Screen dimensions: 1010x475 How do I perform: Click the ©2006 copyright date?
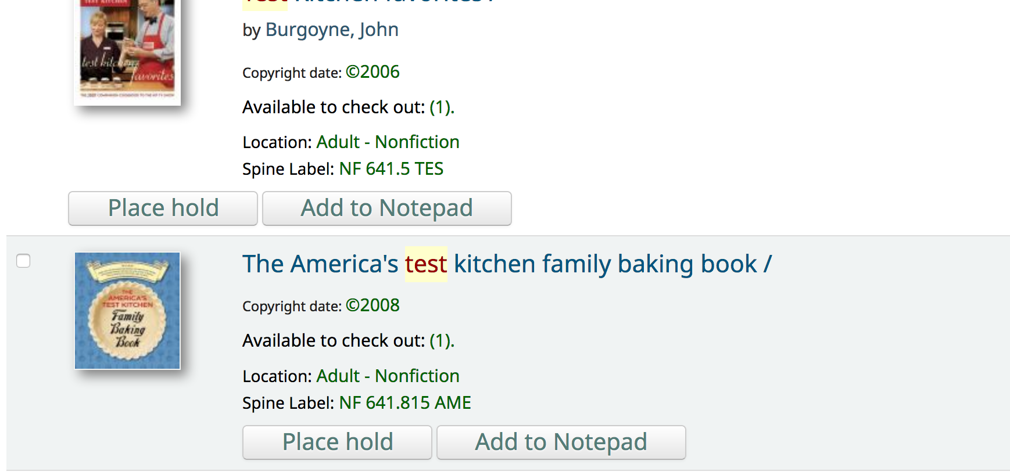(373, 72)
